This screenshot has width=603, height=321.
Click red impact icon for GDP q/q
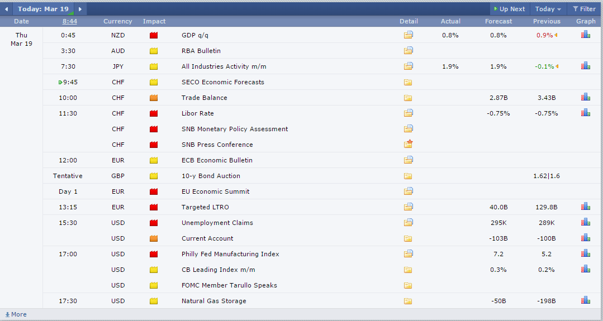[154, 35]
